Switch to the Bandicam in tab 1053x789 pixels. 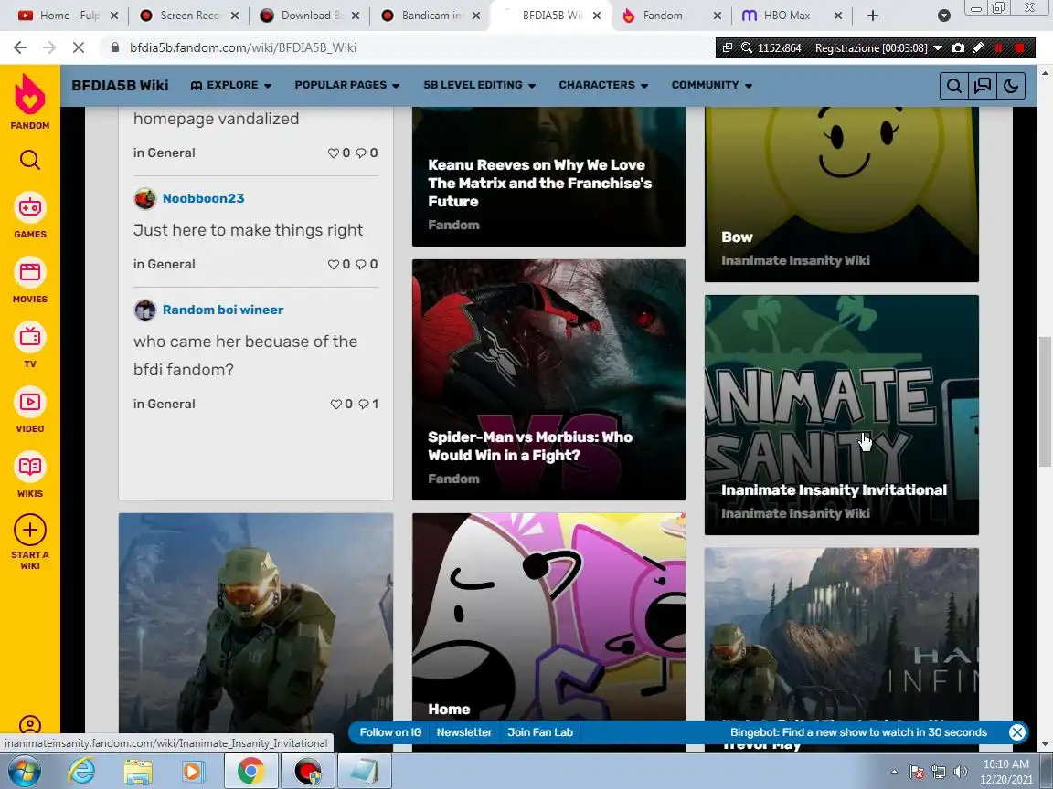click(430, 16)
